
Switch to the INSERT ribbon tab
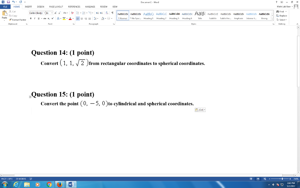click(x=28, y=6)
